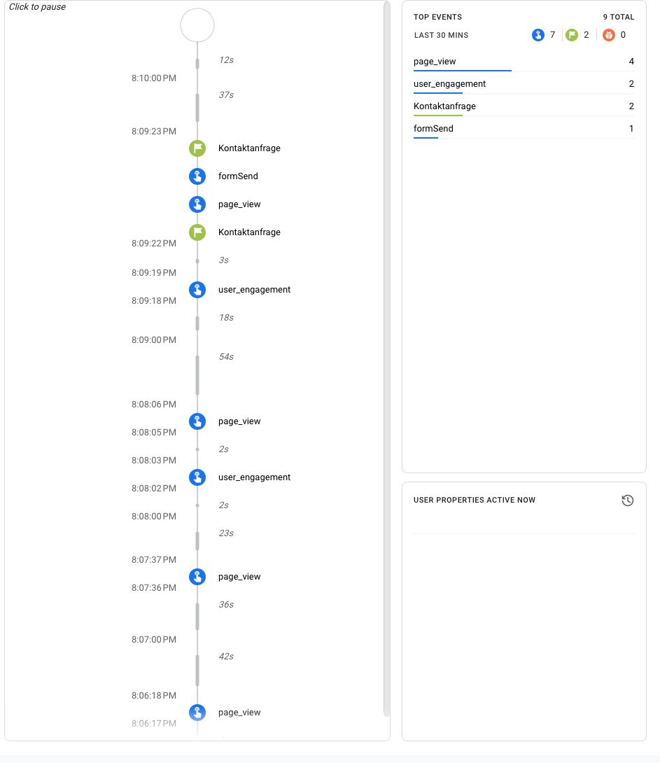Click the formSend event icon in timeline

coord(197,176)
